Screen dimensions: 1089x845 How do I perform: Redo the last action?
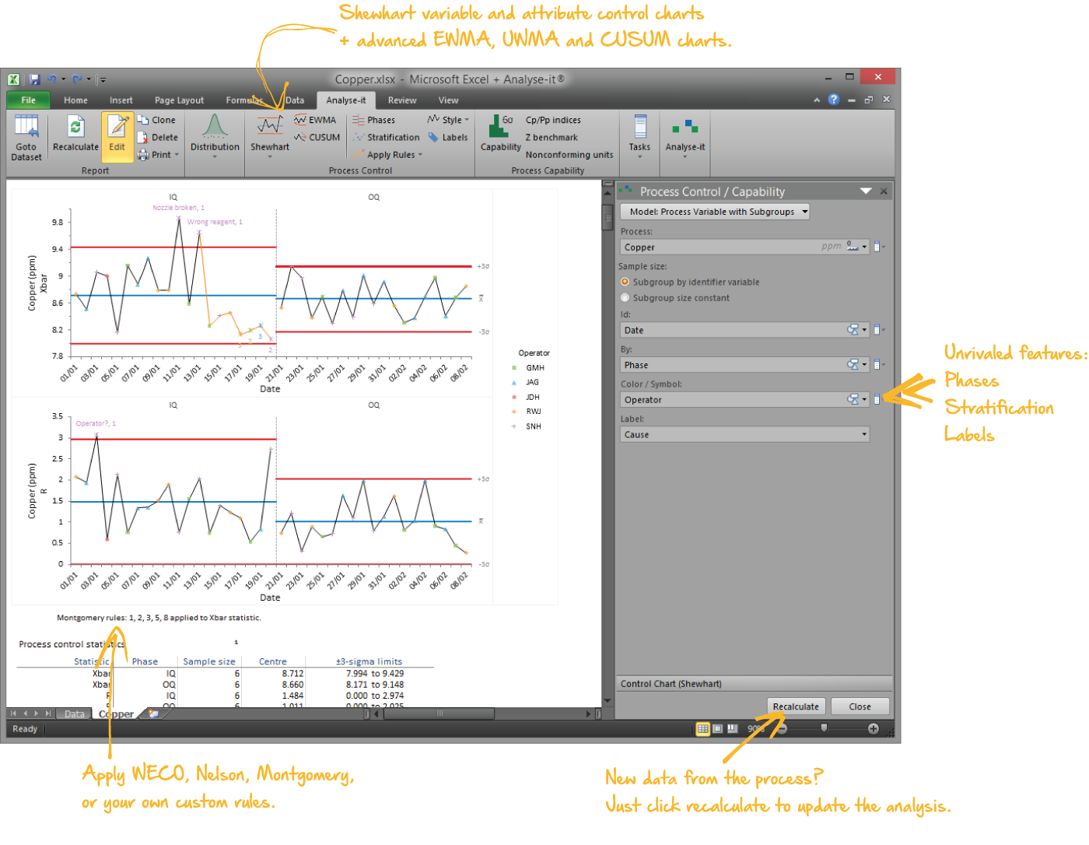tap(77, 79)
